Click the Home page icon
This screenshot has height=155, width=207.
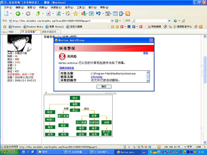click(x=68, y=14)
